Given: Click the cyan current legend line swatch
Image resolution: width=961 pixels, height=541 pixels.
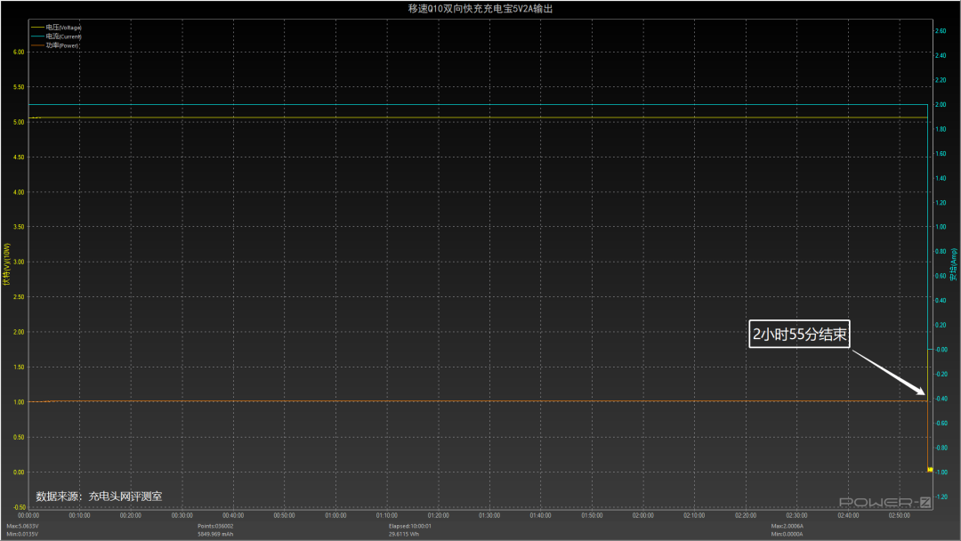Looking at the screenshot, I should pyautogui.click(x=37, y=36).
